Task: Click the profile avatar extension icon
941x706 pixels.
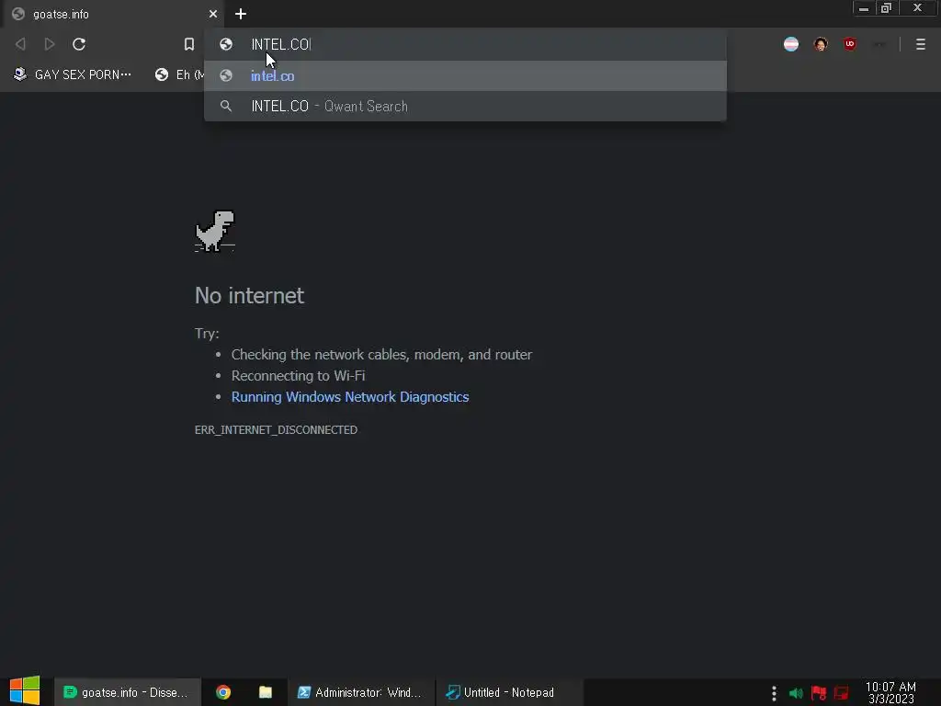Action: pos(821,44)
